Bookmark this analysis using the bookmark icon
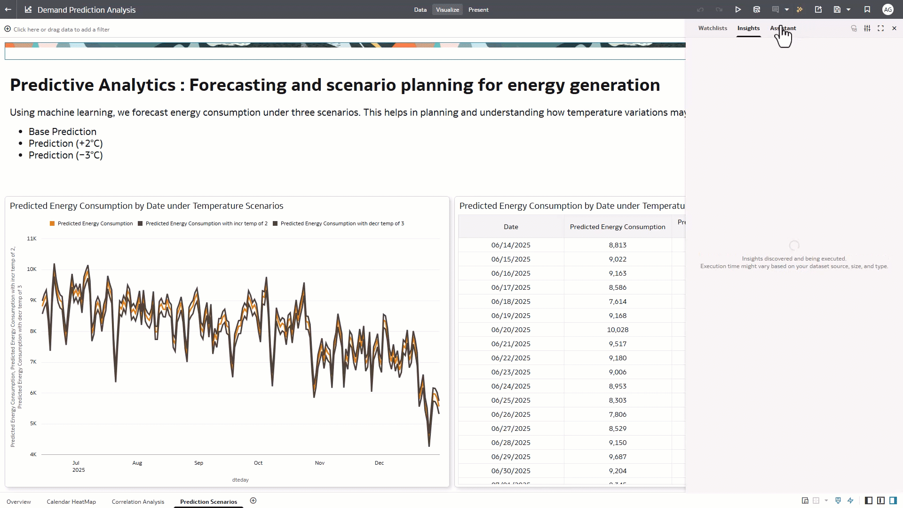 point(867,9)
